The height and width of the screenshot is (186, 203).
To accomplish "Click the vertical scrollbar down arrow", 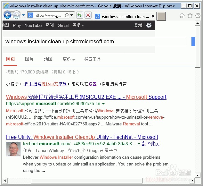I will (x=198, y=175).
